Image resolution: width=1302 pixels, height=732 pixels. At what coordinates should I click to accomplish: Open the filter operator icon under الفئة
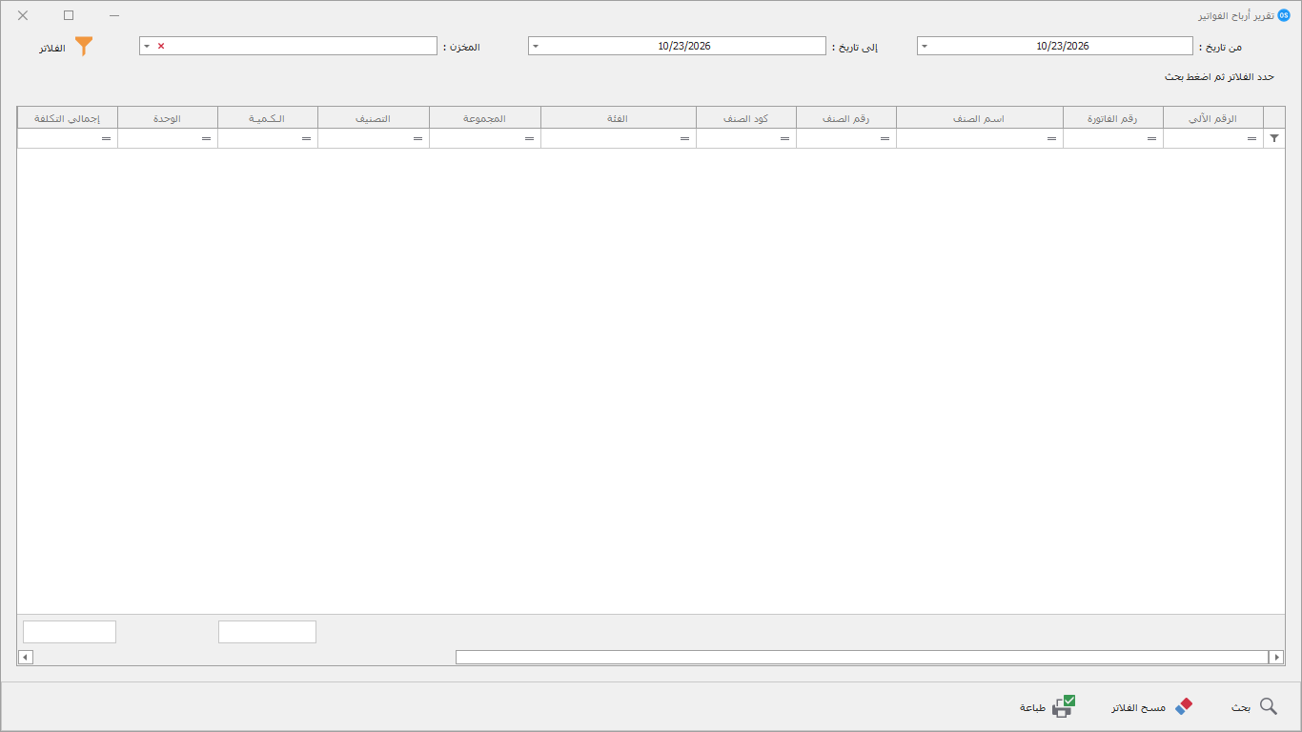click(x=684, y=139)
